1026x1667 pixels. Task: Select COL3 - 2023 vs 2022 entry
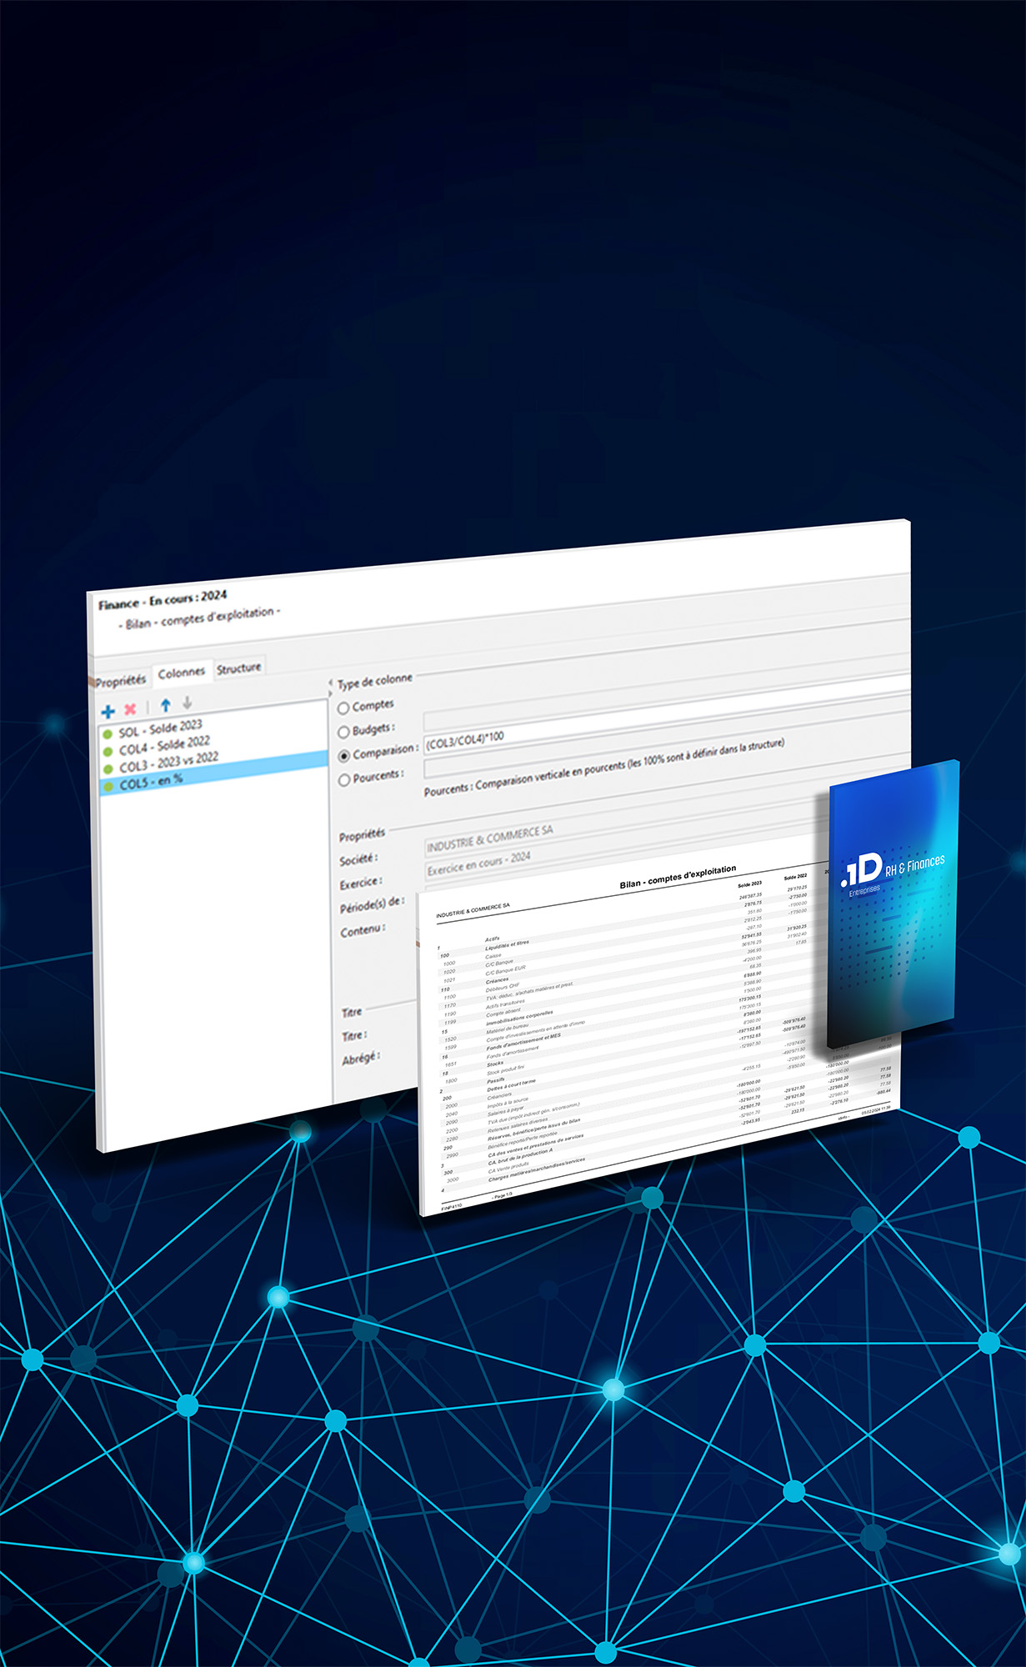168,762
